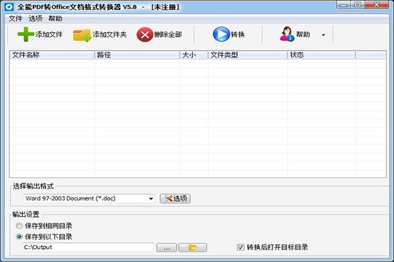Click the application icon in title bar
The width and height of the screenshot is (394, 262).
[x=9, y=7]
